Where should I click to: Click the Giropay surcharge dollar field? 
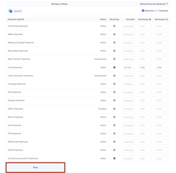click(x=145, y=101)
